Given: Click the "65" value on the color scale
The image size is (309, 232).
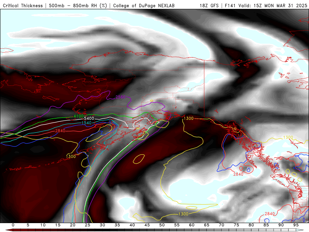Looking at the screenshot, I should pyautogui.click(x=207, y=225).
